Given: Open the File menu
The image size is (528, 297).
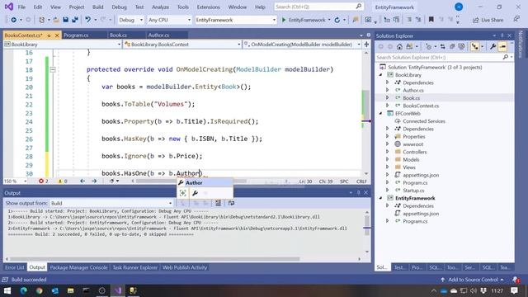Looking at the screenshot, I should (x=21, y=7).
